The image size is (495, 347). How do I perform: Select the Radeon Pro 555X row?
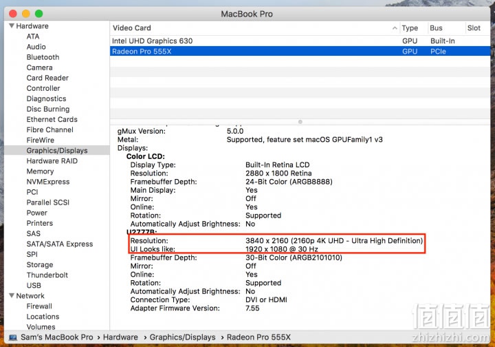point(300,51)
